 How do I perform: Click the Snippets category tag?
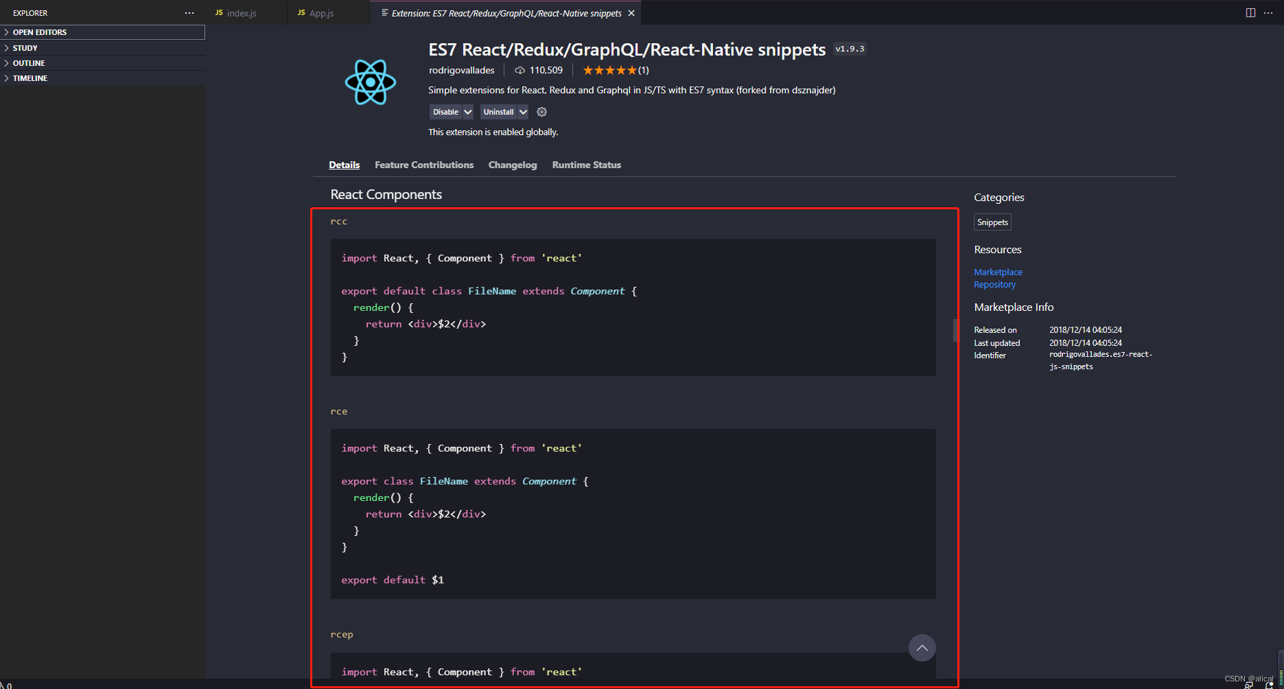coord(992,222)
